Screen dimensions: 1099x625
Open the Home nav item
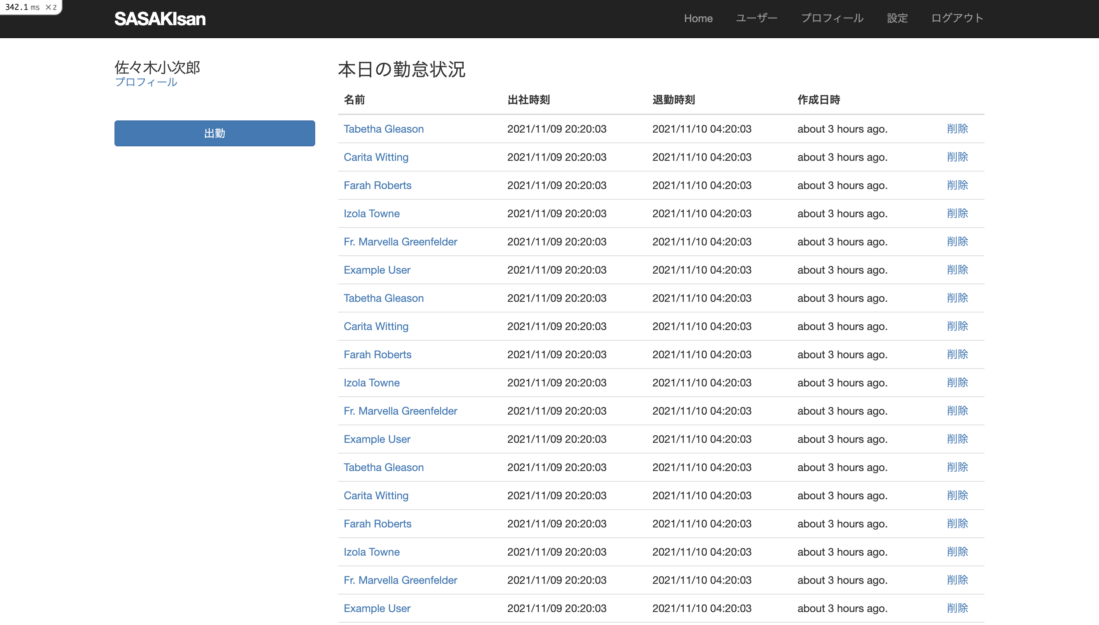[x=698, y=18]
